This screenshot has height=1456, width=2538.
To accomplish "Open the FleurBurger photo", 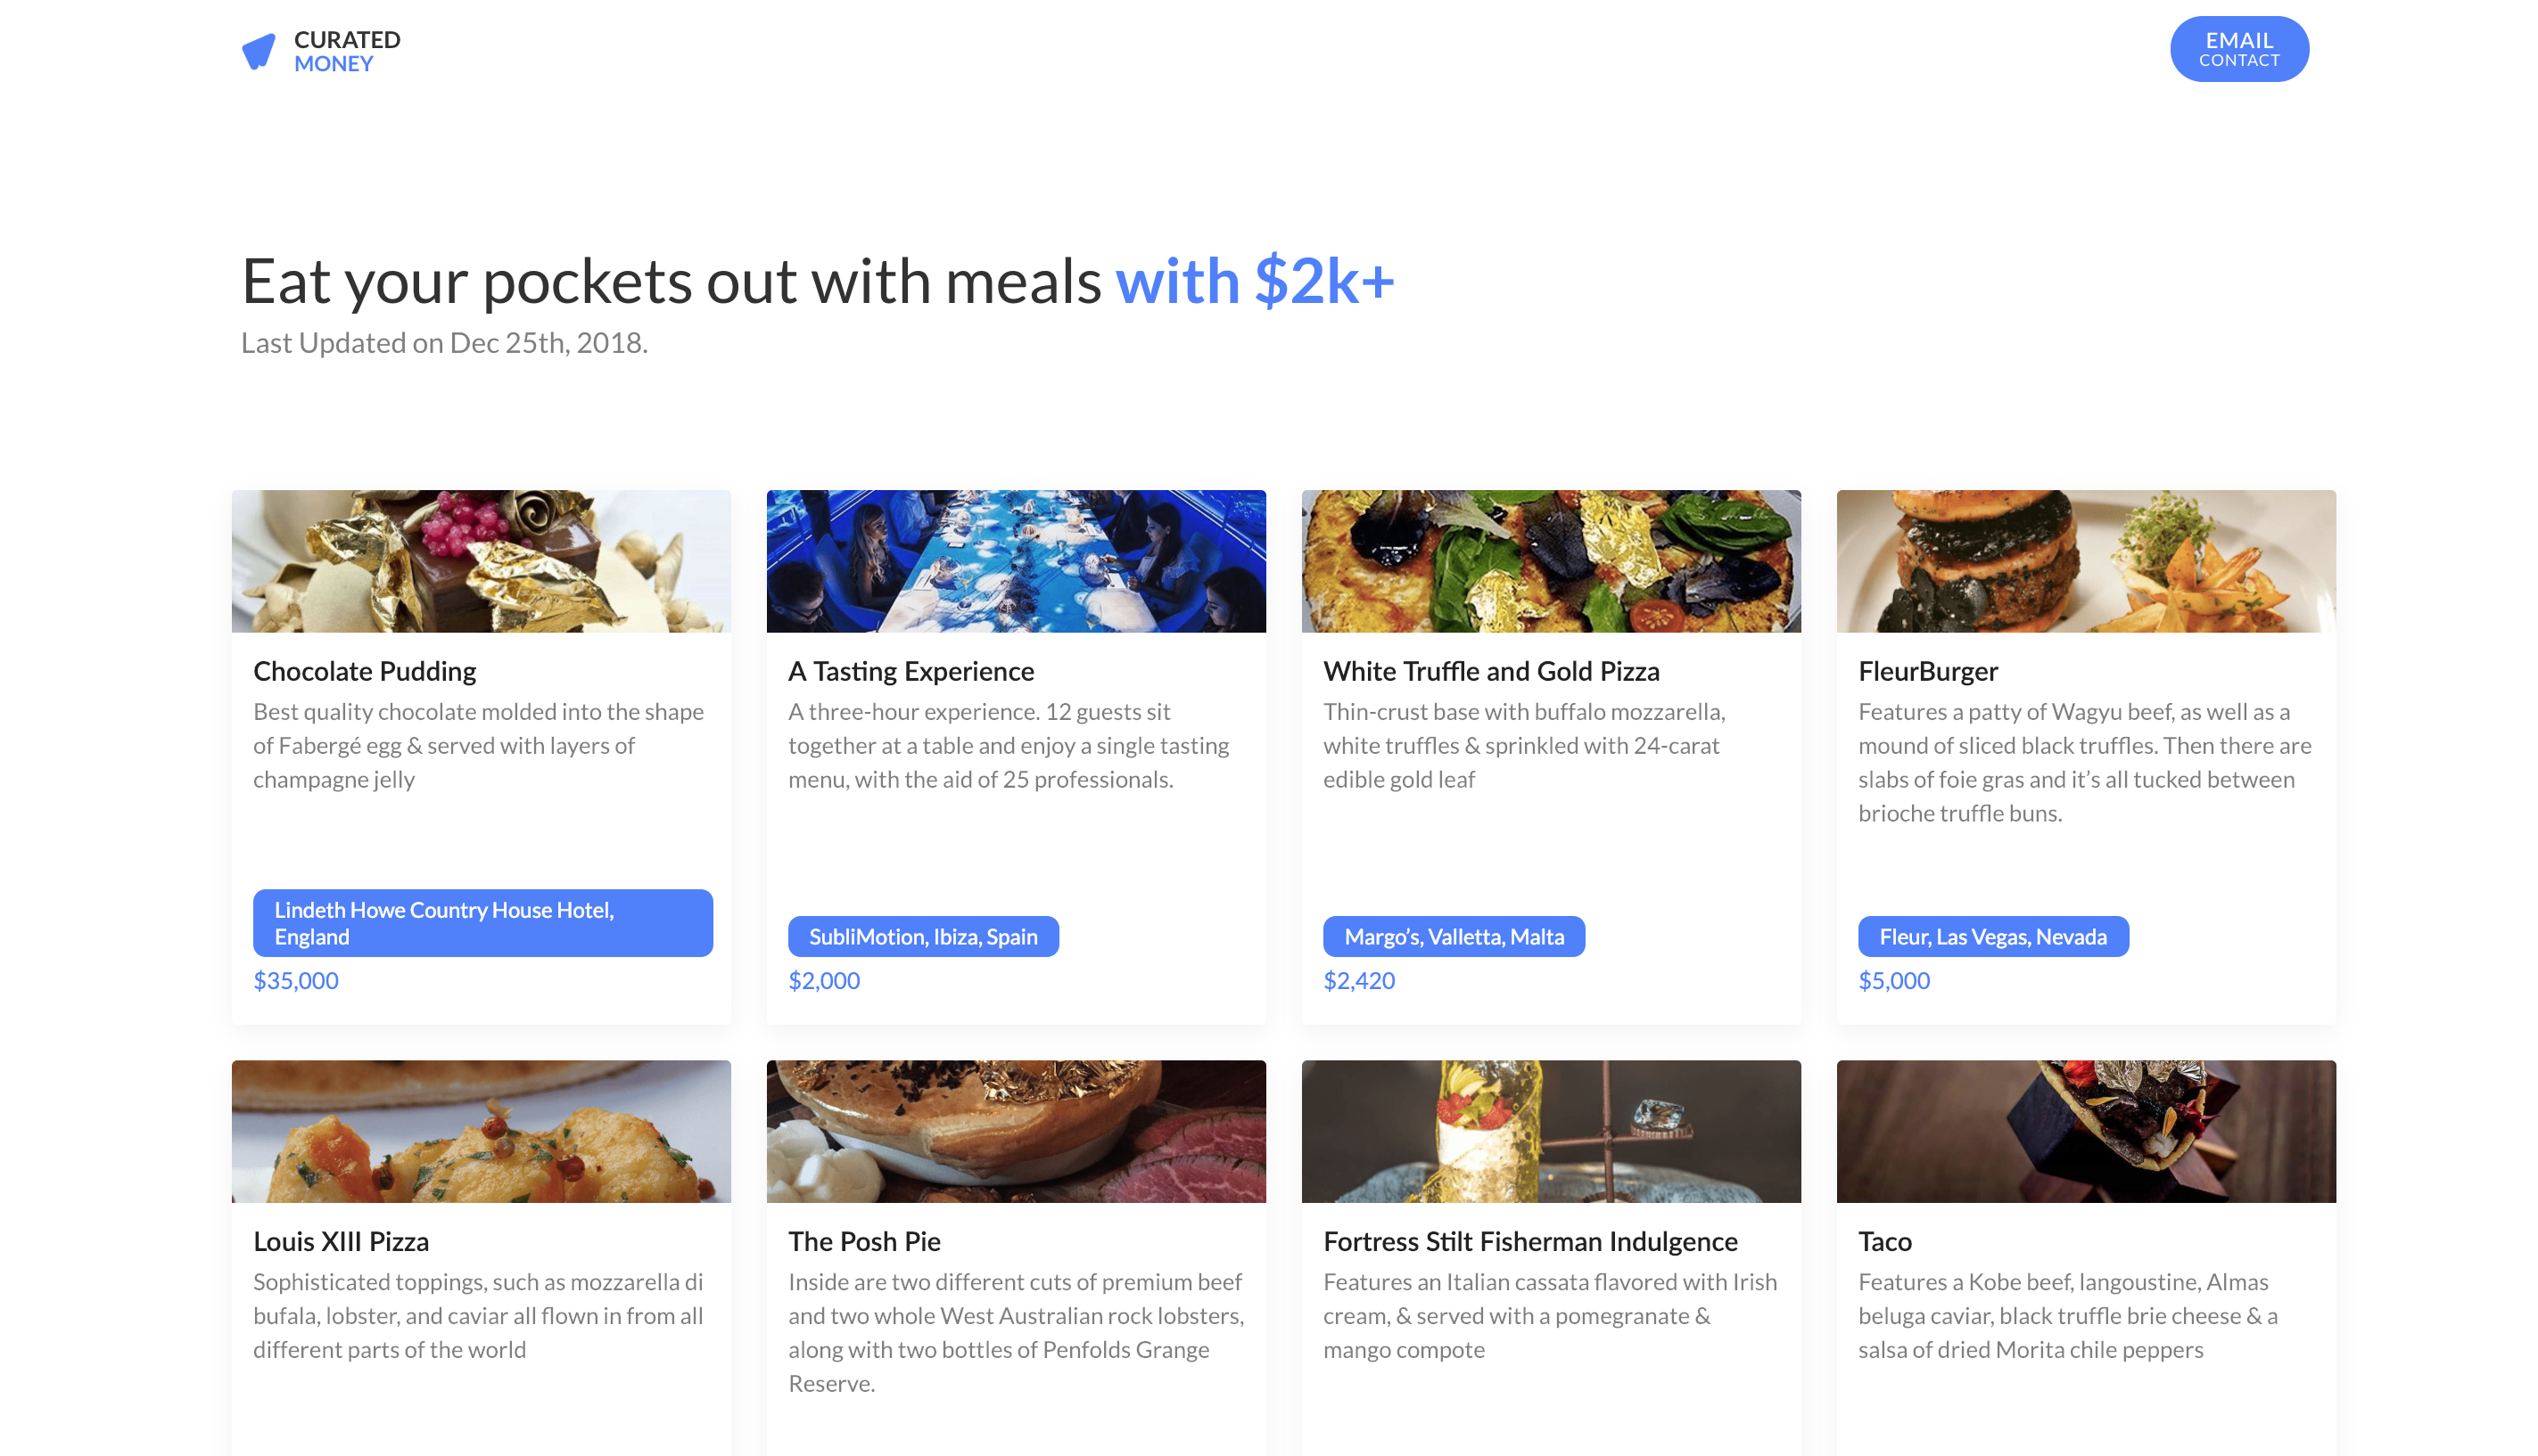I will pos(2086,561).
